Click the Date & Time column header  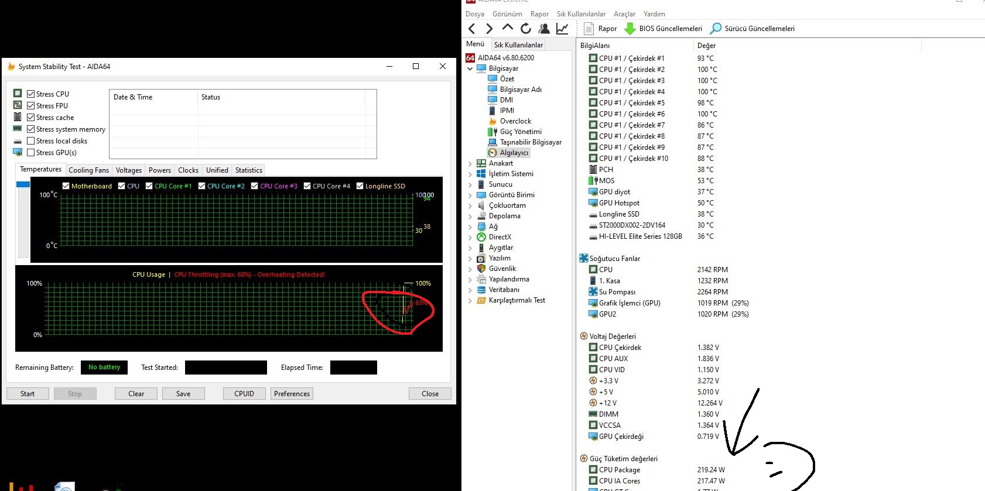click(154, 97)
